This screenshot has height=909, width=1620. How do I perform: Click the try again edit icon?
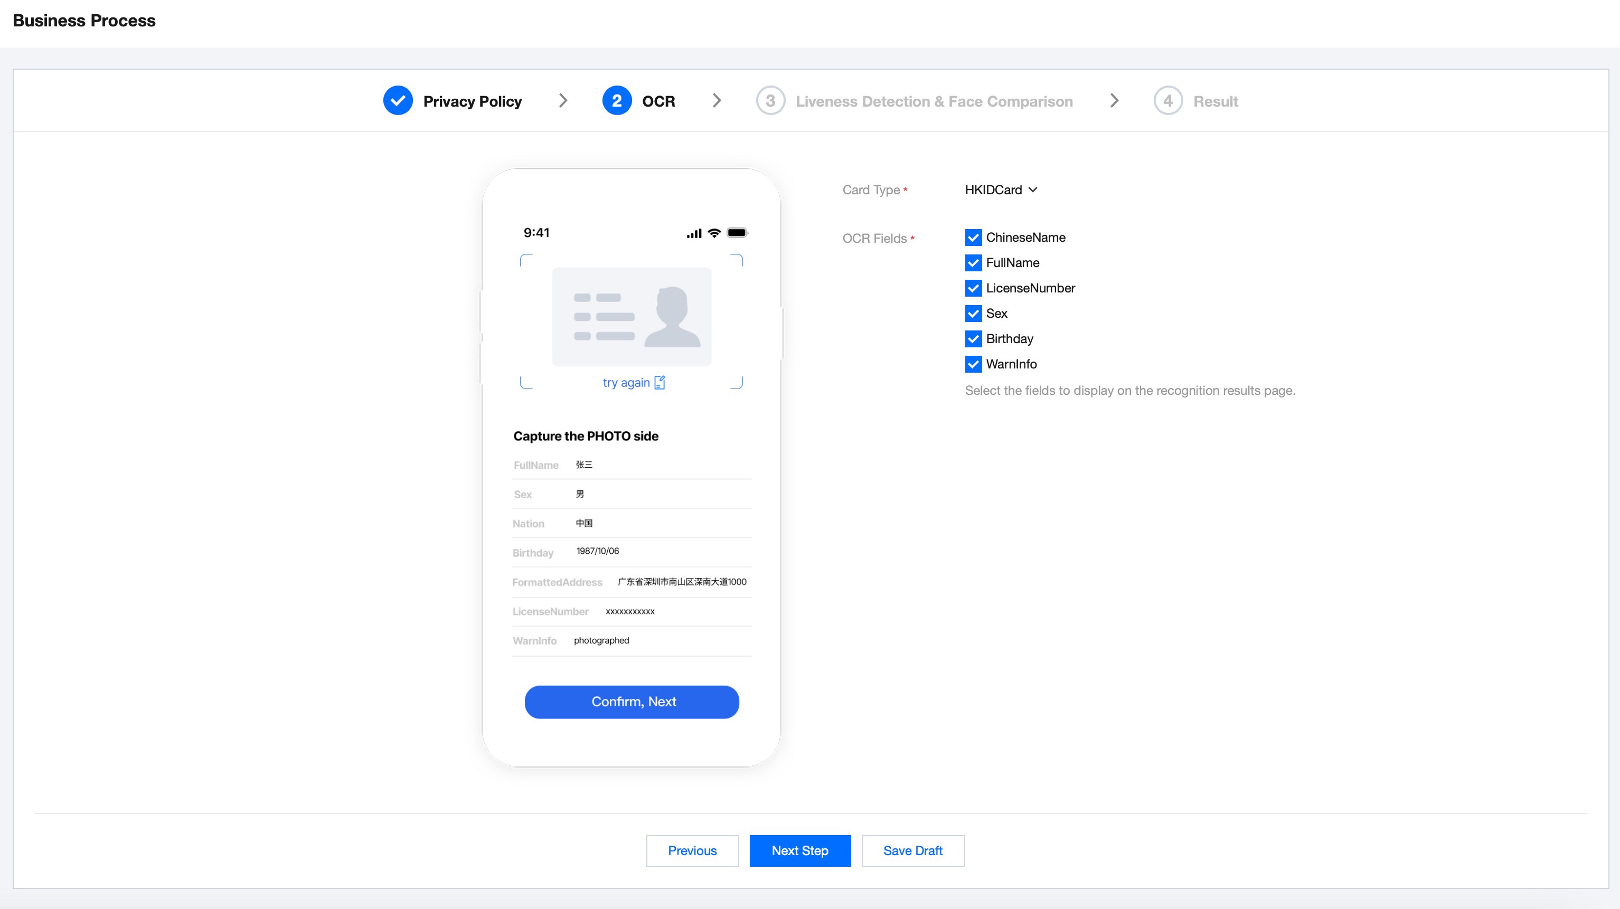pos(659,382)
